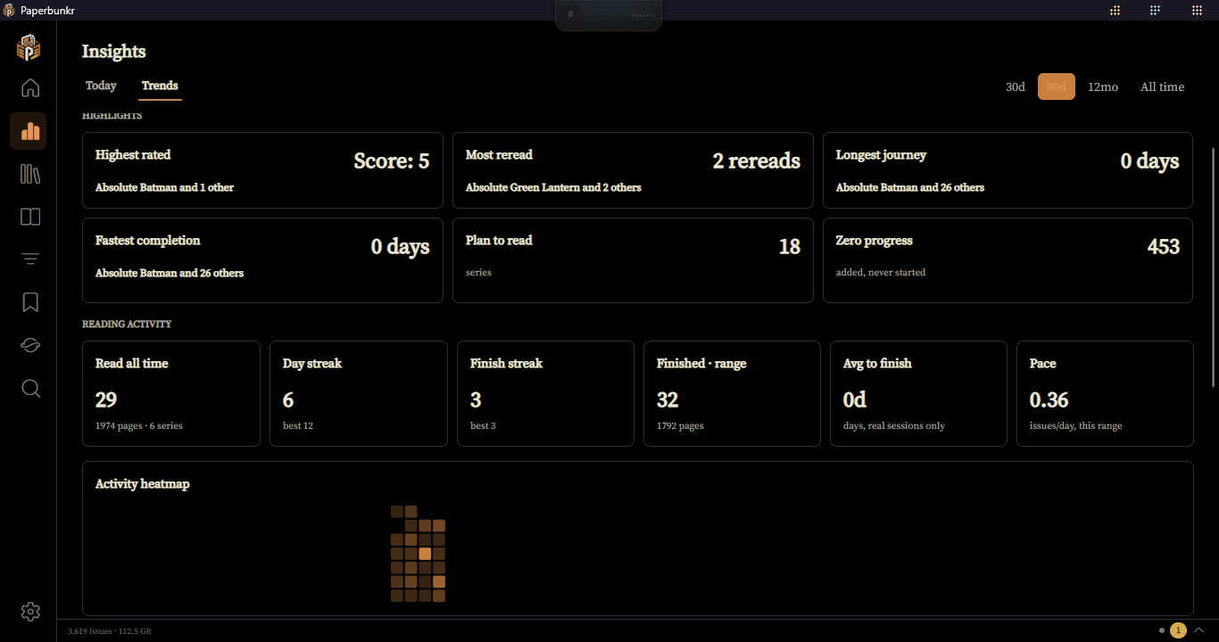Click the Day streak stat card
The width and height of the screenshot is (1219, 642).
pos(359,393)
